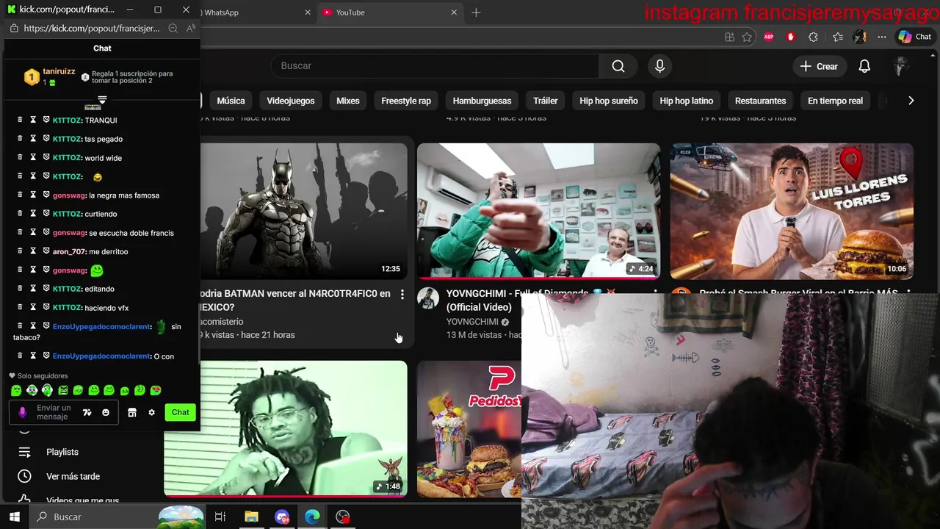The width and height of the screenshot is (940, 529).
Task: Open YouTube account avatar menu
Action: tap(901, 66)
